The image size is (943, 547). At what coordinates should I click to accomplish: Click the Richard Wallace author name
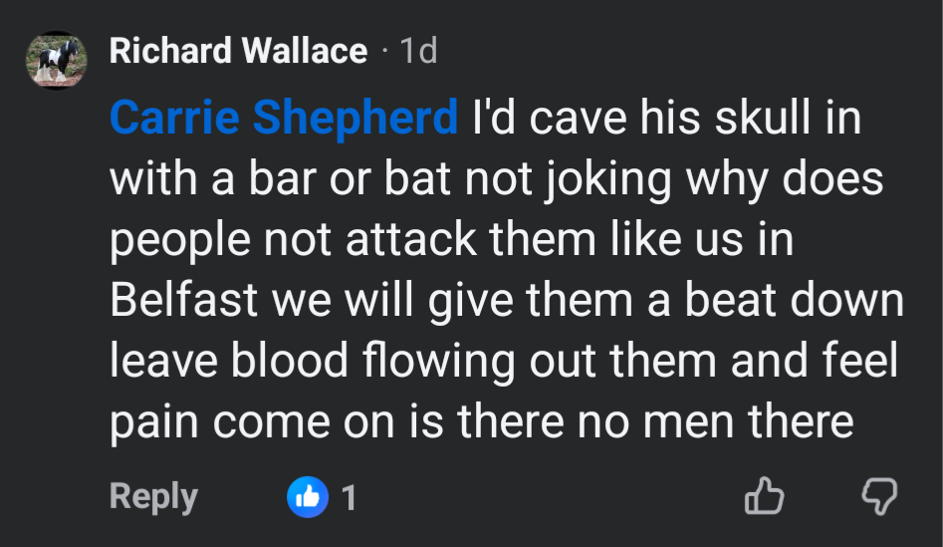(238, 51)
